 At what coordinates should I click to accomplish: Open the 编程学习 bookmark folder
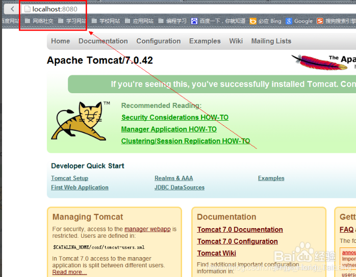(x=172, y=21)
